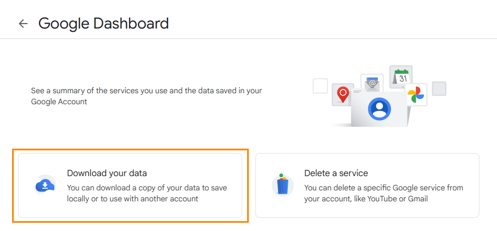Viewport: 497px width, 231px height.
Task: Click the Google Dashboard page title
Action: [x=104, y=24]
